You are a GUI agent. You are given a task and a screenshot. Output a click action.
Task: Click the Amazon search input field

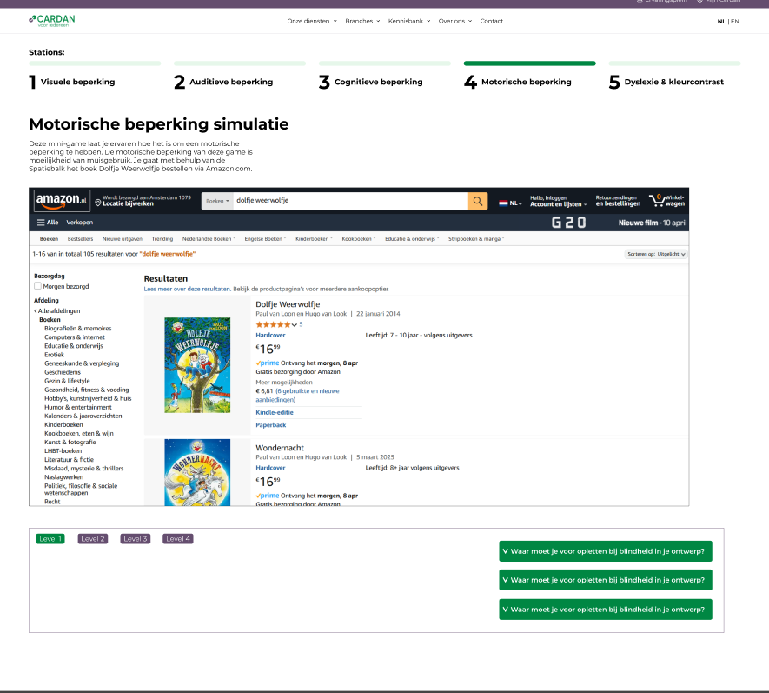click(x=349, y=201)
